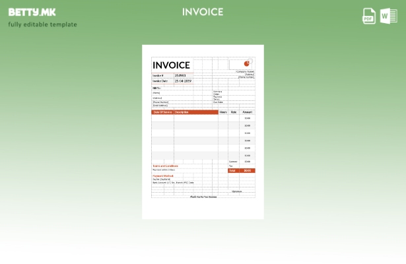This screenshot has height=264, width=406.
Task: Select the invoice date 25-04-2019 field
Action: click(x=183, y=81)
